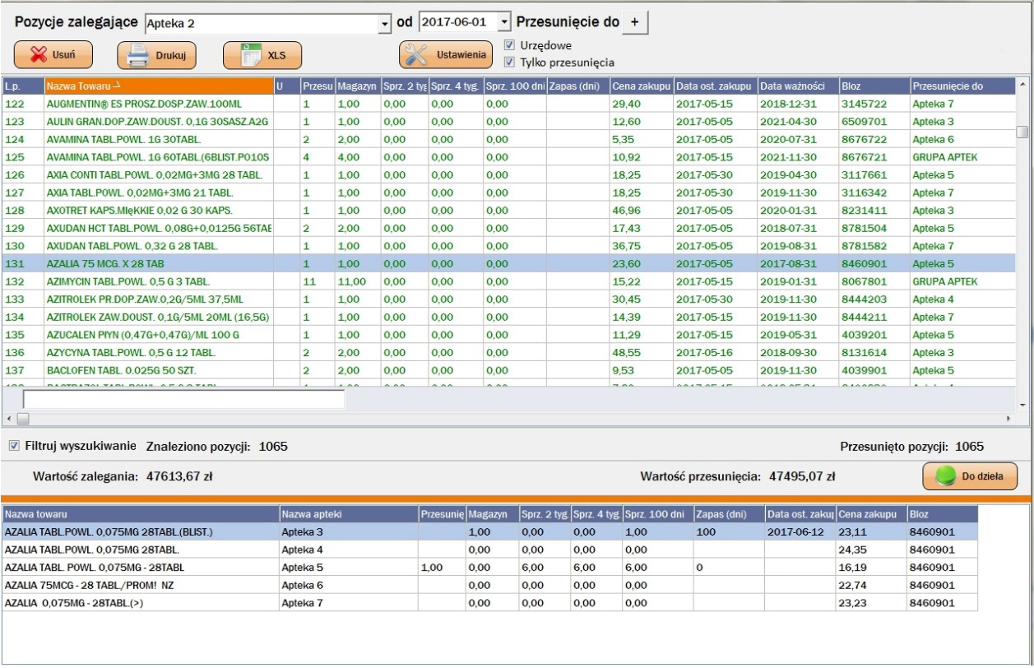Click the vertical scrollbar thumb of the product table

(1022, 132)
